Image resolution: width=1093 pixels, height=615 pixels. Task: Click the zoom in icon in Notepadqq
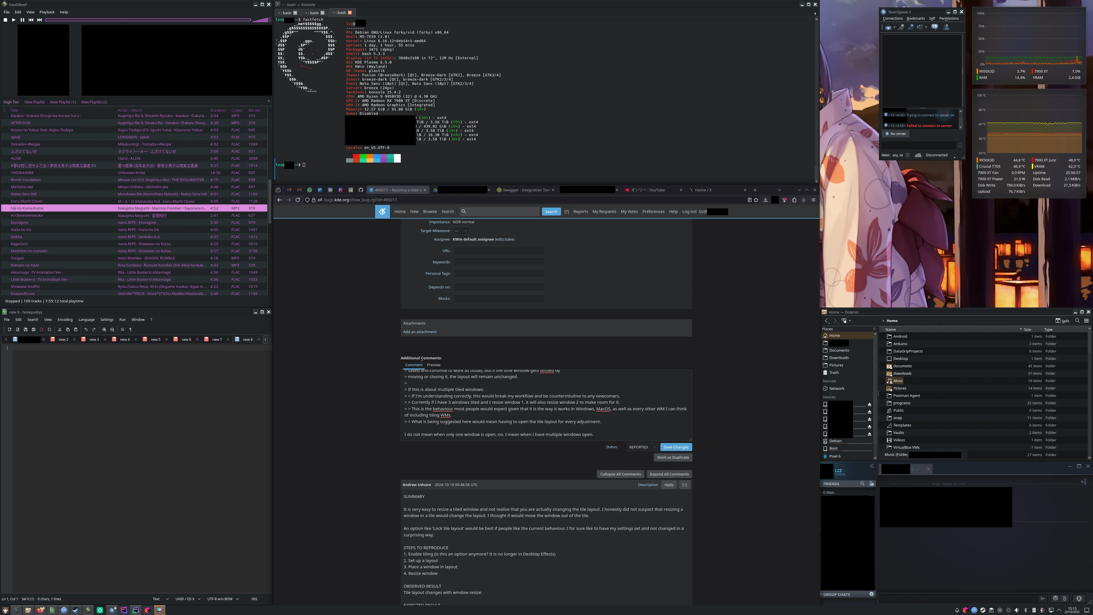click(x=104, y=329)
